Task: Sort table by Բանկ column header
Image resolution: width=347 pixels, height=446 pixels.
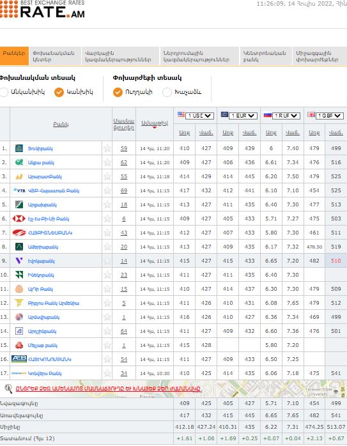Action: (61, 125)
